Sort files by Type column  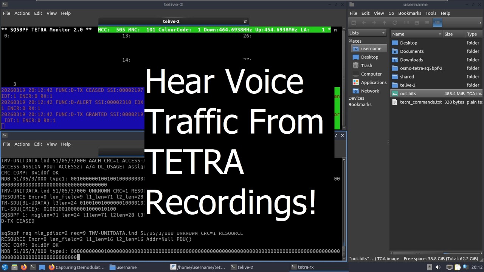click(474, 34)
